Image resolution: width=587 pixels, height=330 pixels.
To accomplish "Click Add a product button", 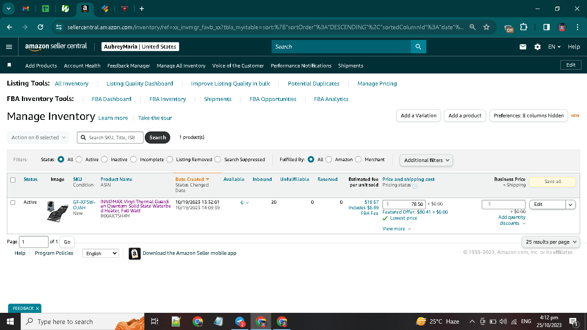I will coord(465,116).
